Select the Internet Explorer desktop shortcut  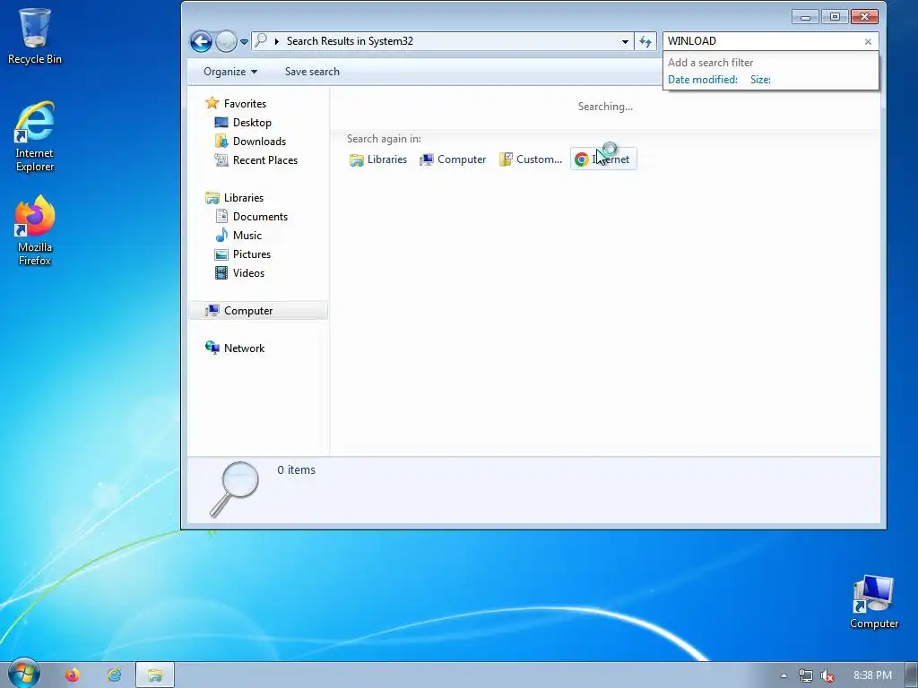click(x=35, y=137)
